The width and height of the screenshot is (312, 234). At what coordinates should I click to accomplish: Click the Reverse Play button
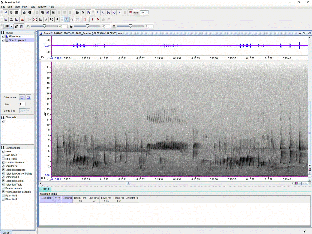point(120,13)
